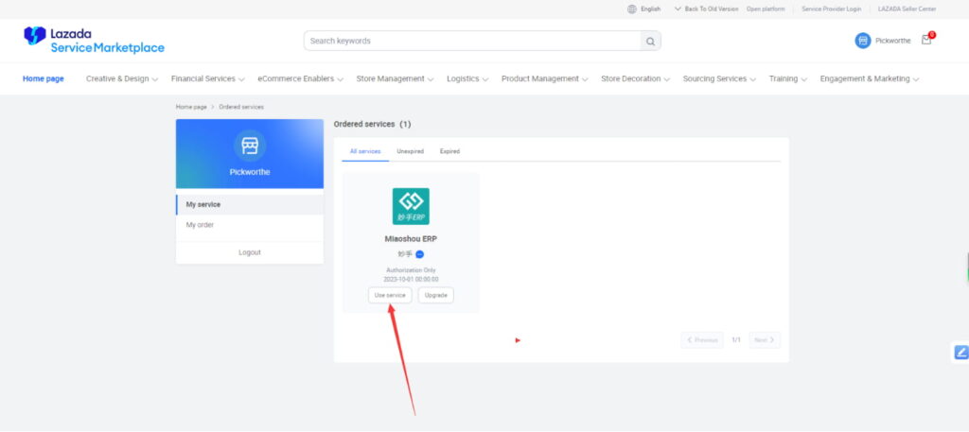The width and height of the screenshot is (969, 432).
Task: Click Miaoshou ERP service title
Action: 411,239
